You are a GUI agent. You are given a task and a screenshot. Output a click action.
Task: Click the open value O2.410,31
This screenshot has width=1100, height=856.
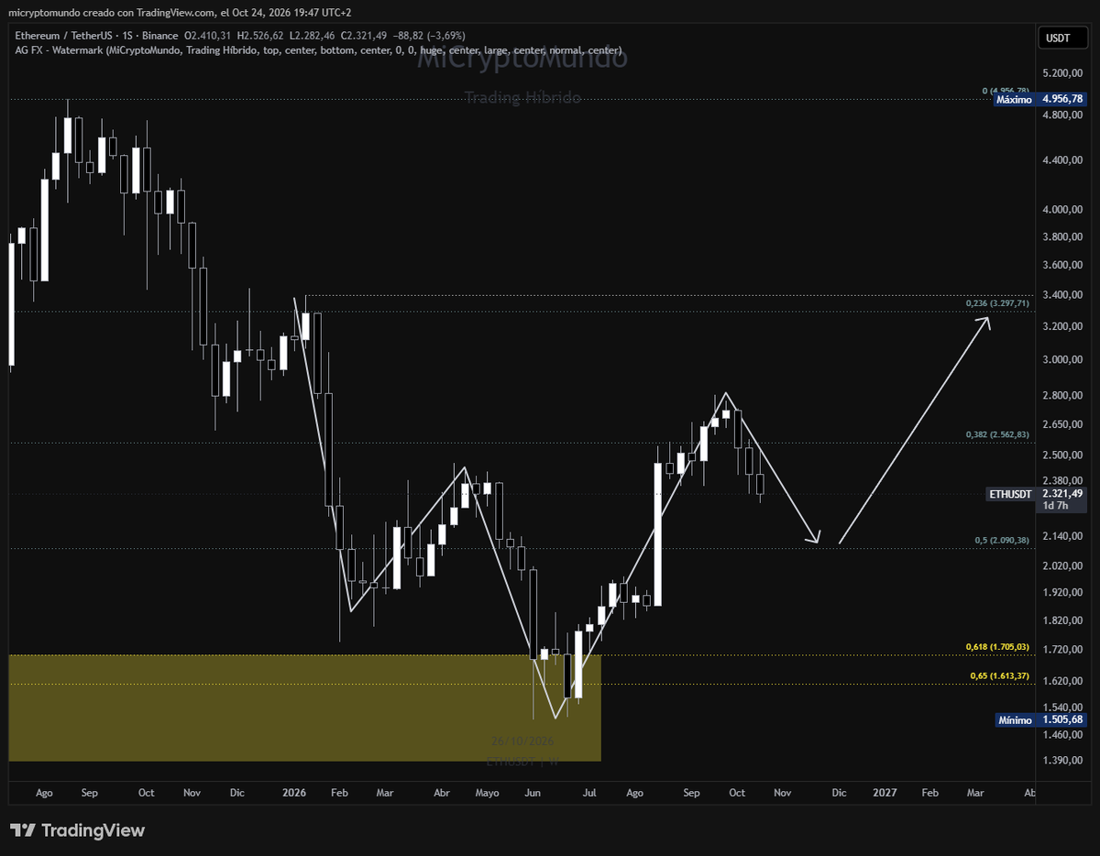(x=209, y=36)
